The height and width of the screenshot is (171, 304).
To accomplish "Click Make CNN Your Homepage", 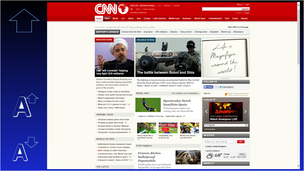I will [x=238, y=27].
